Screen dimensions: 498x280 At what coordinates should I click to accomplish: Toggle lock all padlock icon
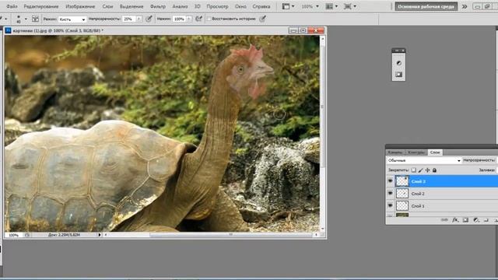[x=434, y=170]
